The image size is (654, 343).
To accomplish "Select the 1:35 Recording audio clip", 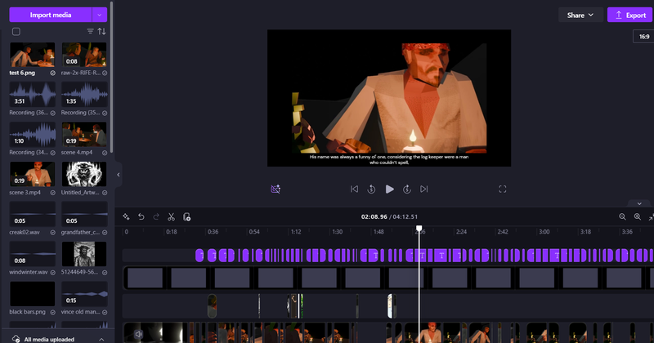I will (84, 94).
